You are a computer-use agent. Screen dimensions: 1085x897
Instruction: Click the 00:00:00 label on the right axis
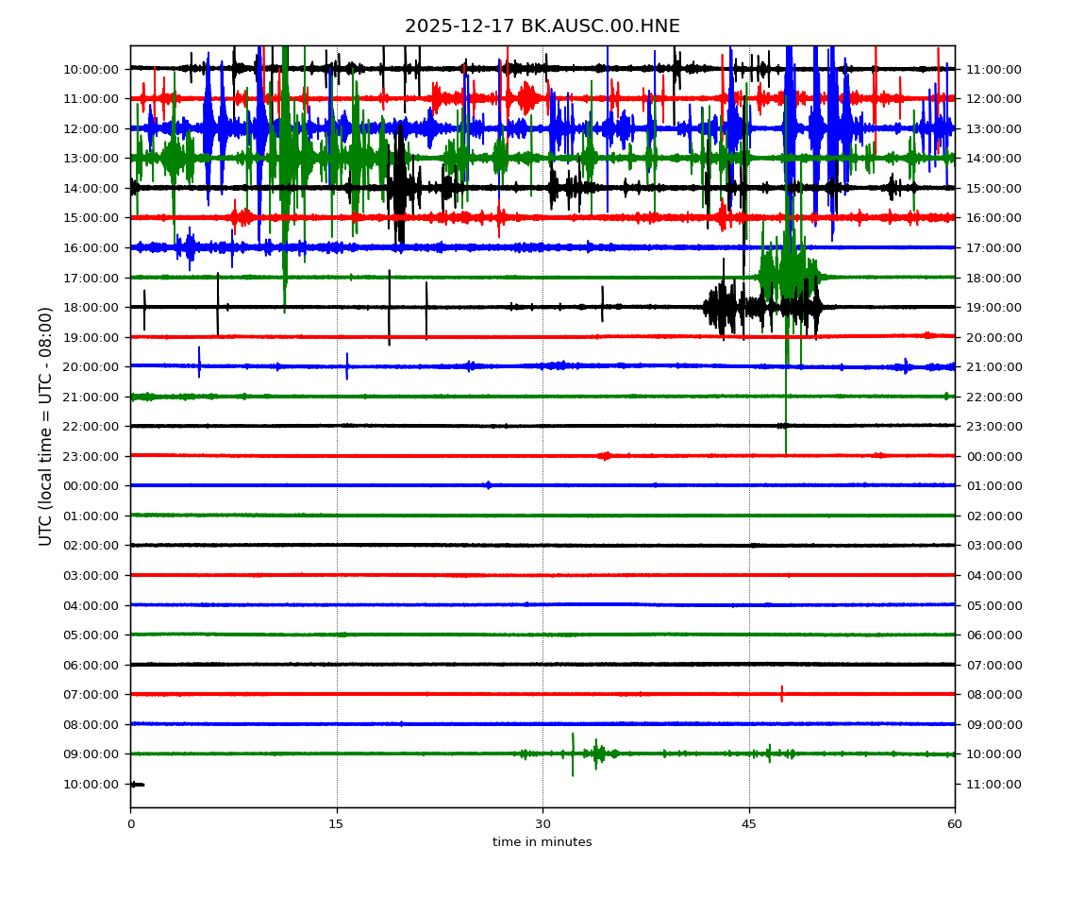(992, 456)
